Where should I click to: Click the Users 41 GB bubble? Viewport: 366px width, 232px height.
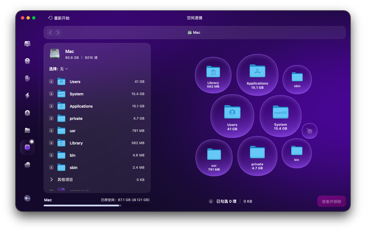pos(232,116)
